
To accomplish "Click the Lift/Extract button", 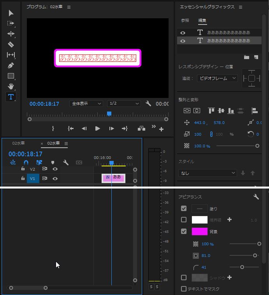I will (141, 129).
